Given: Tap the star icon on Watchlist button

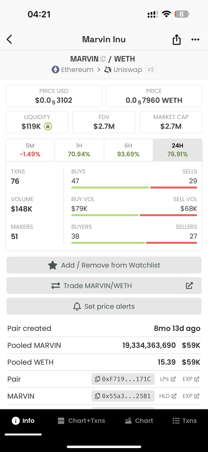Looking at the screenshot, I should pos(53,265).
